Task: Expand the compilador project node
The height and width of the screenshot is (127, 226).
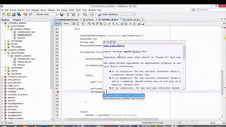Action: [2, 92]
